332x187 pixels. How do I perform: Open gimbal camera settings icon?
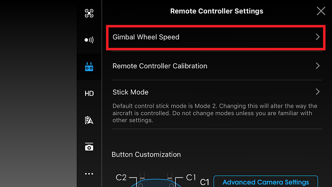coord(89,147)
